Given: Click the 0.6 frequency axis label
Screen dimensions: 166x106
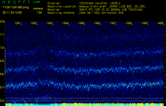Looking at the screenshot, I should [x=2, y=101].
